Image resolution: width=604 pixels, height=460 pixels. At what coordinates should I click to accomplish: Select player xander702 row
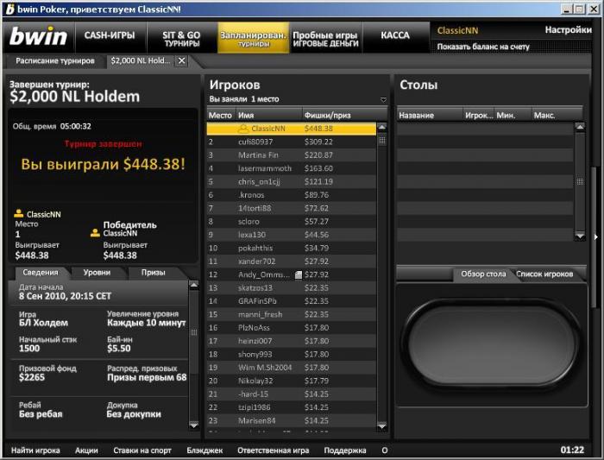pos(292,262)
